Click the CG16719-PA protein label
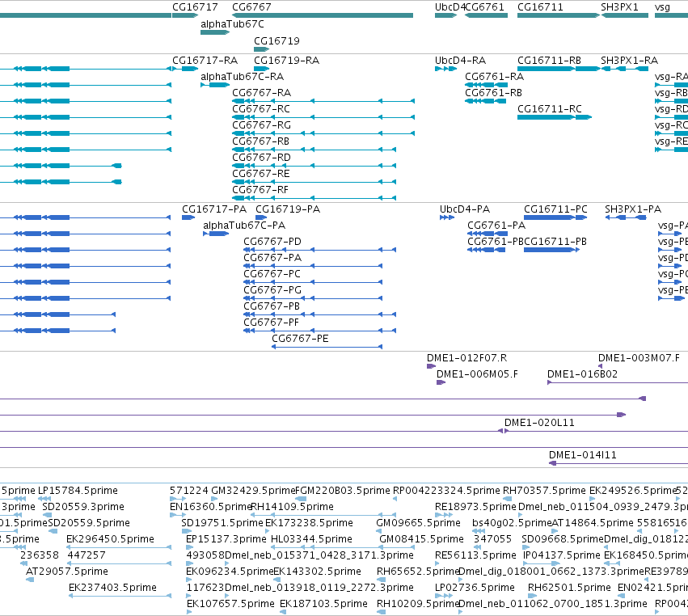688x616 pixels. tap(288, 209)
